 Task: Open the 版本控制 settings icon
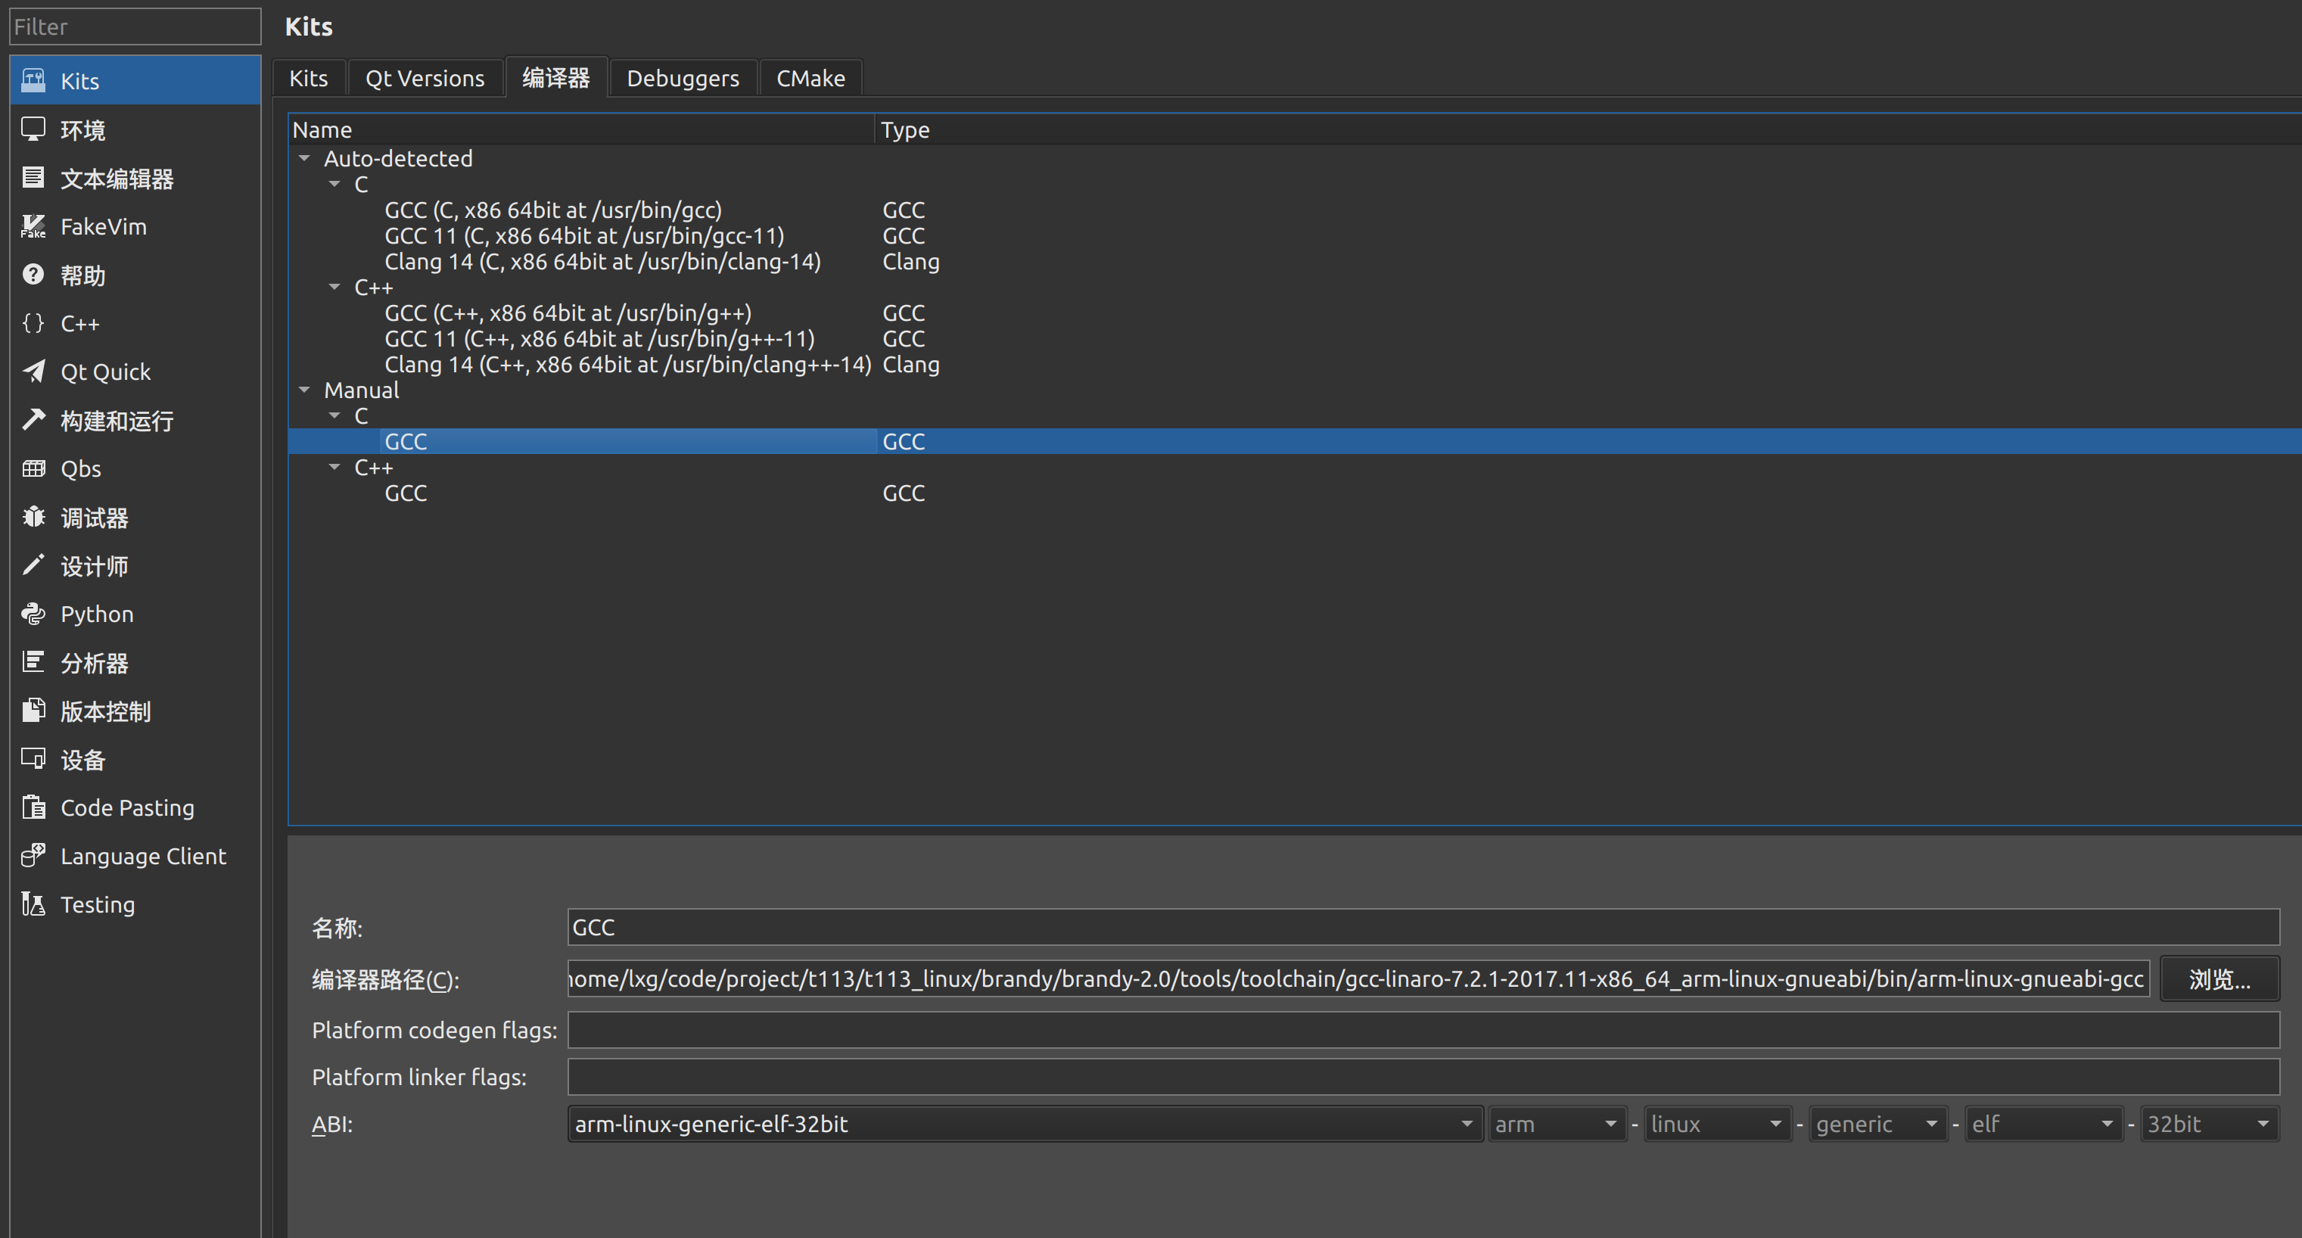(x=33, y=711)
